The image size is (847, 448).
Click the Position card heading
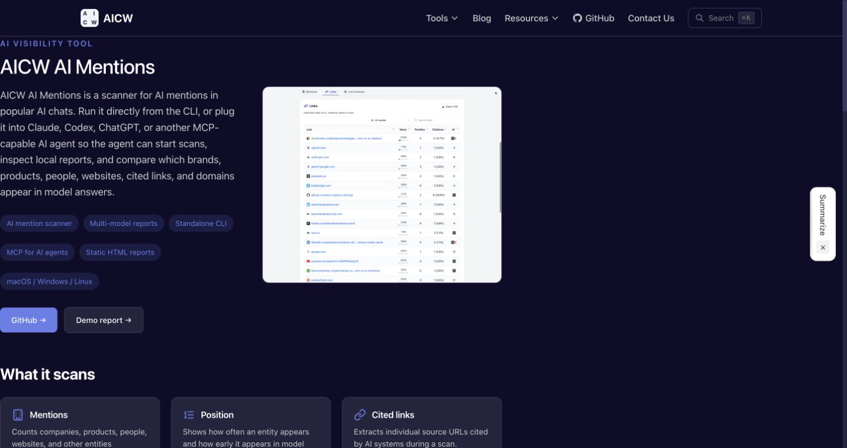217,415
